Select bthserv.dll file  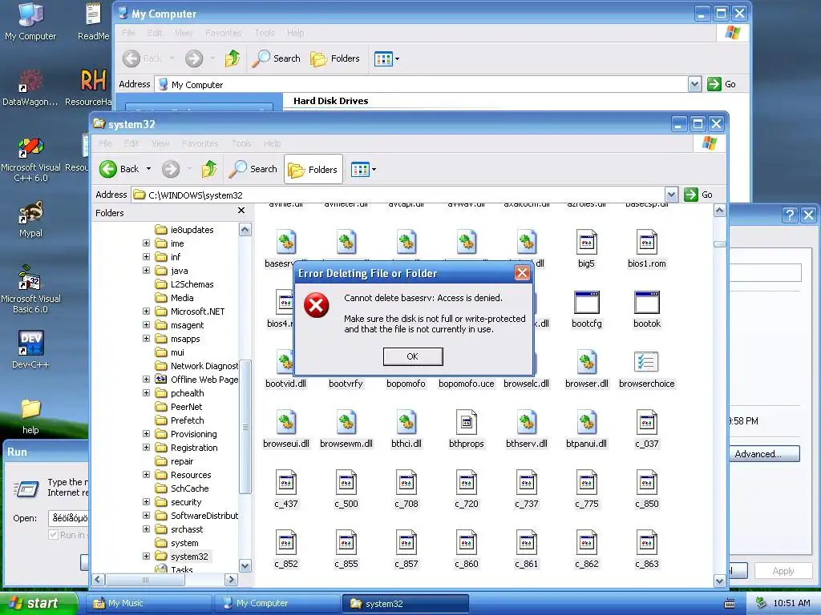[x=526, y=429]
